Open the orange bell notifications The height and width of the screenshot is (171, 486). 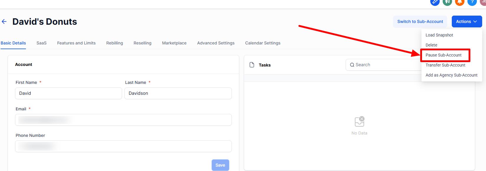(460, 2)
